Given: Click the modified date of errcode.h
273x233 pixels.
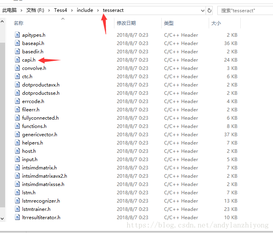Looking at the screenshot, I should 133,101.
